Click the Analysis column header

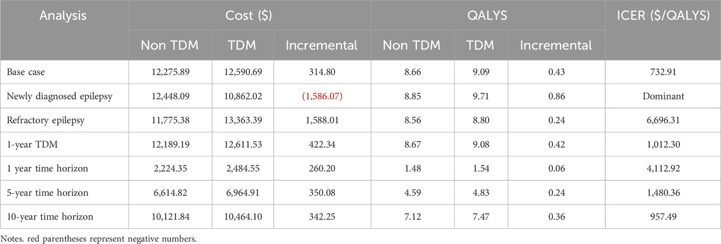tap(64, 16)
